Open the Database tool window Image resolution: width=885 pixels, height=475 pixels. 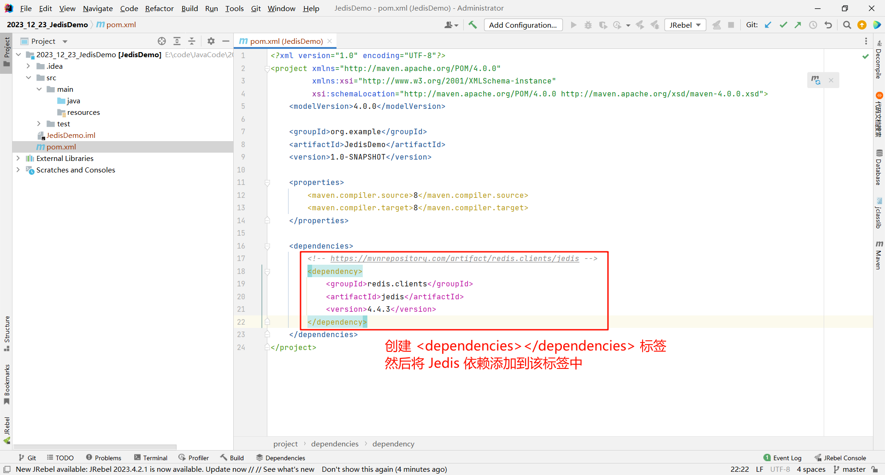point(879,167)
